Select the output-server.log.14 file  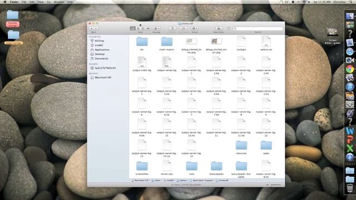pos(191,145)
